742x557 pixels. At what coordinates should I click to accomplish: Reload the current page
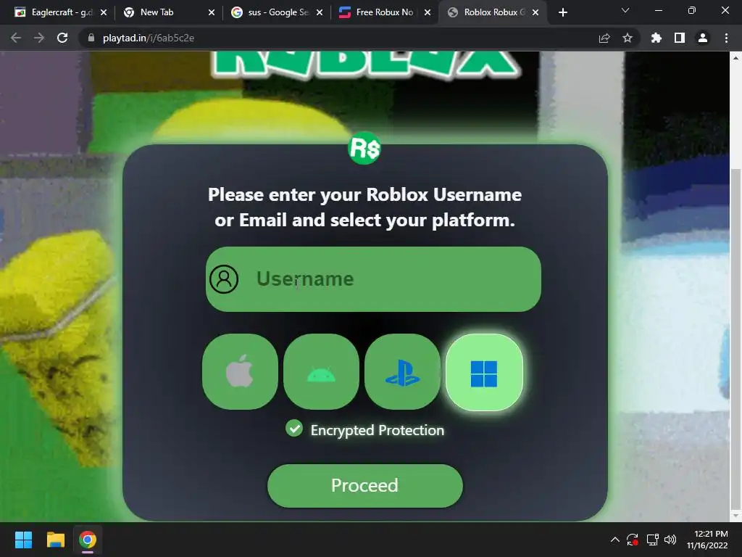point(62,38)
